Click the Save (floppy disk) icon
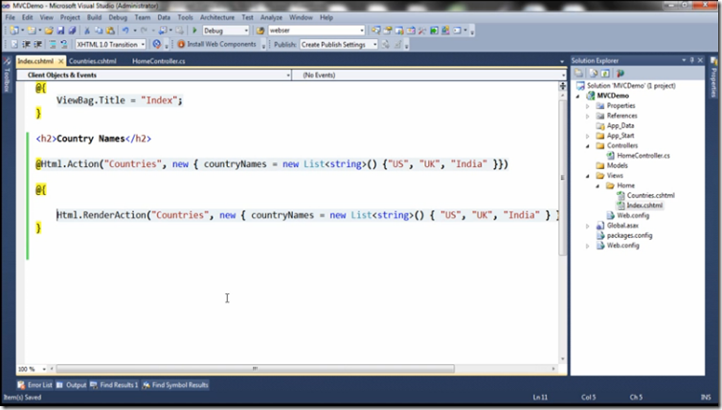The width and height of the screenshot is (722, 410). [x=60, y=31]
